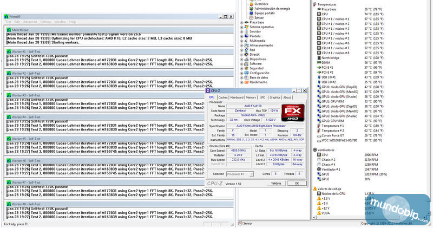Click the Core Speed value field in CPU-Z
Viewport: 433px width, 228px height.
point(239,151)
